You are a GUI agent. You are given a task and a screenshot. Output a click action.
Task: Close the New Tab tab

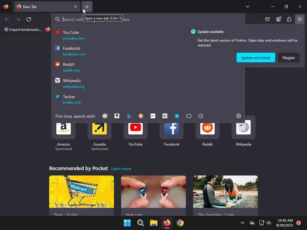75,7
